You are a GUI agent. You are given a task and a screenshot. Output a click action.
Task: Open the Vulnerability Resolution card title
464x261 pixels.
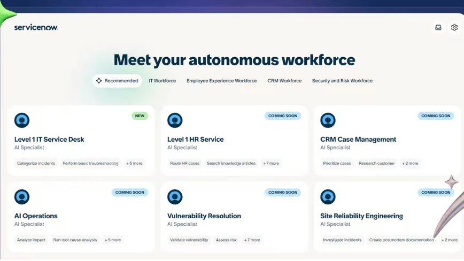coord(204,216)
